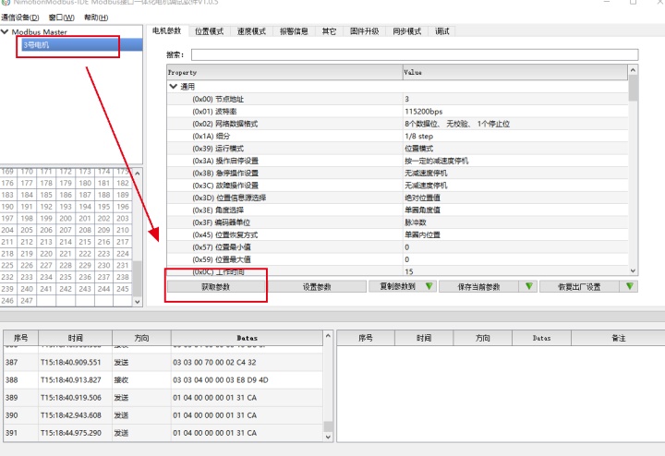Open the 通信设备 menu

pyautogui.click(x=19, y=17)
